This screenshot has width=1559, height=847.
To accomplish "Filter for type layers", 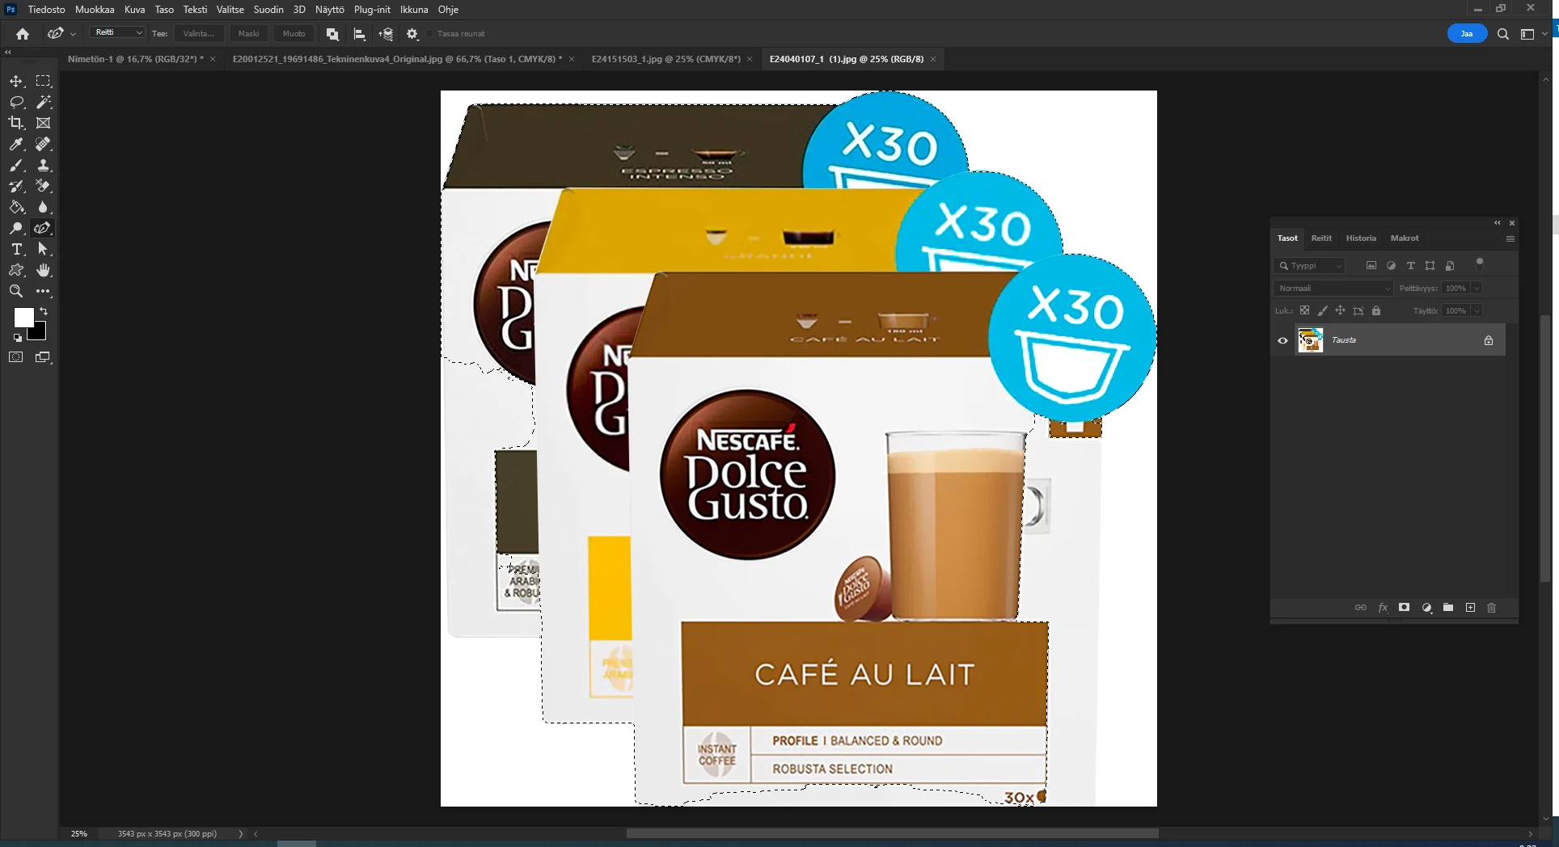I will tap(1411, 265).
